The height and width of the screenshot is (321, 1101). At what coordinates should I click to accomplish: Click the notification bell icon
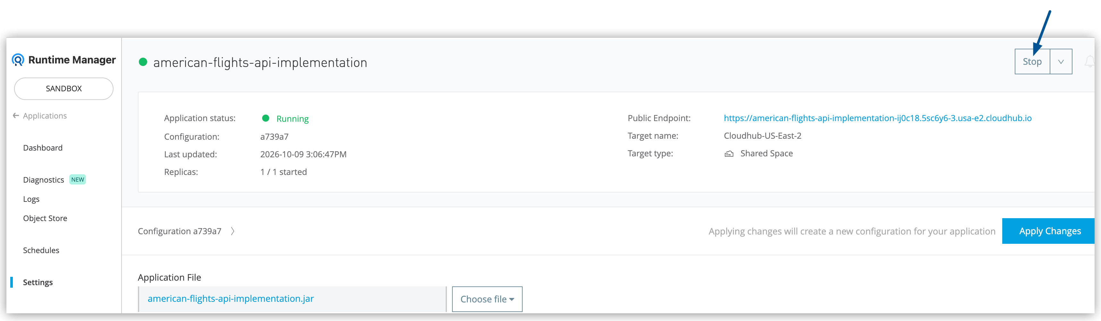(1089, 62)
